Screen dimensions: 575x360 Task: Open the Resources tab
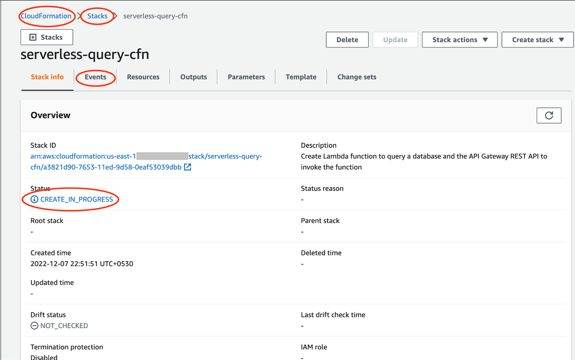(x=143, y=77)
